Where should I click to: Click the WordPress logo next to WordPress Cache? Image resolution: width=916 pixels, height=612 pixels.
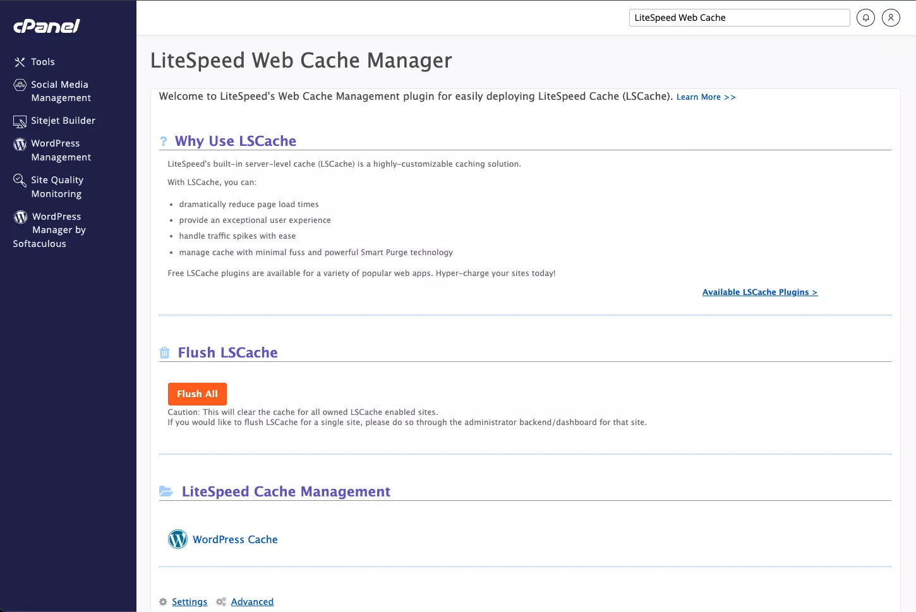coord(178,539)
